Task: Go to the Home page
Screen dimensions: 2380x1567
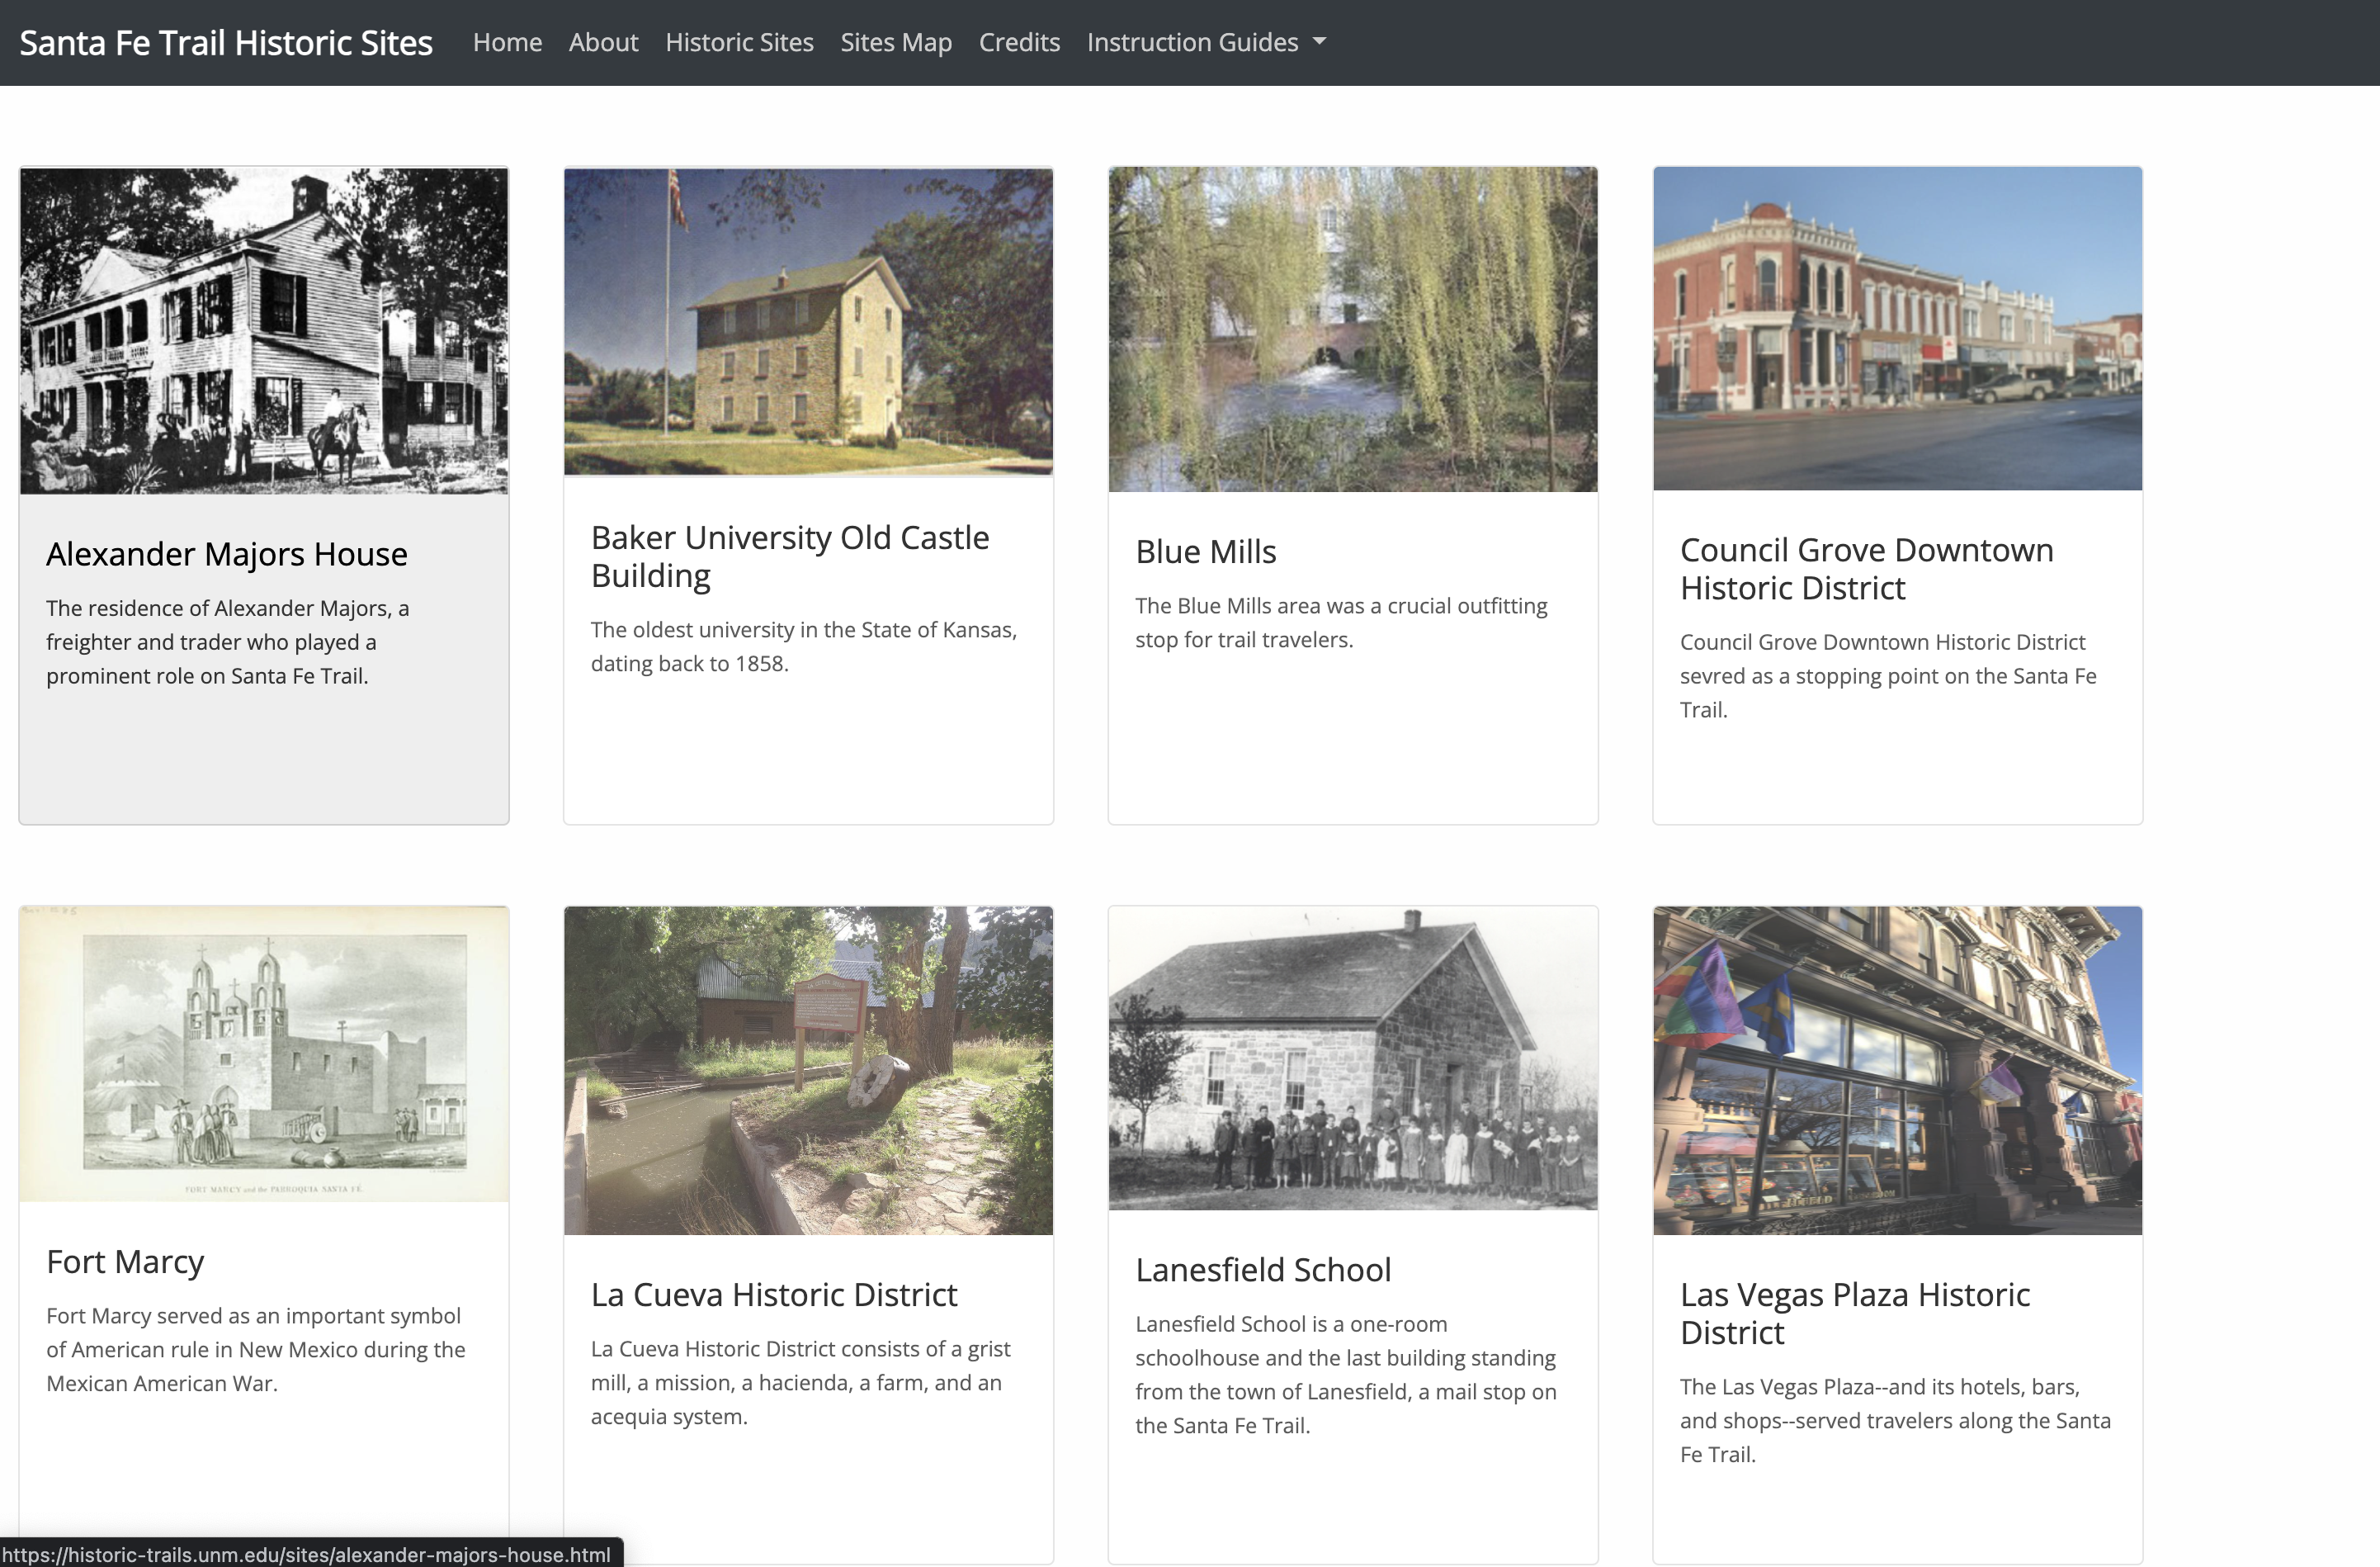Action: pyautogui.click(x=507, y=42)
